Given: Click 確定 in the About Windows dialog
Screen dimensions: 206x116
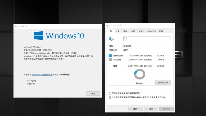Looking at the screenshot, I should [93, 93].
